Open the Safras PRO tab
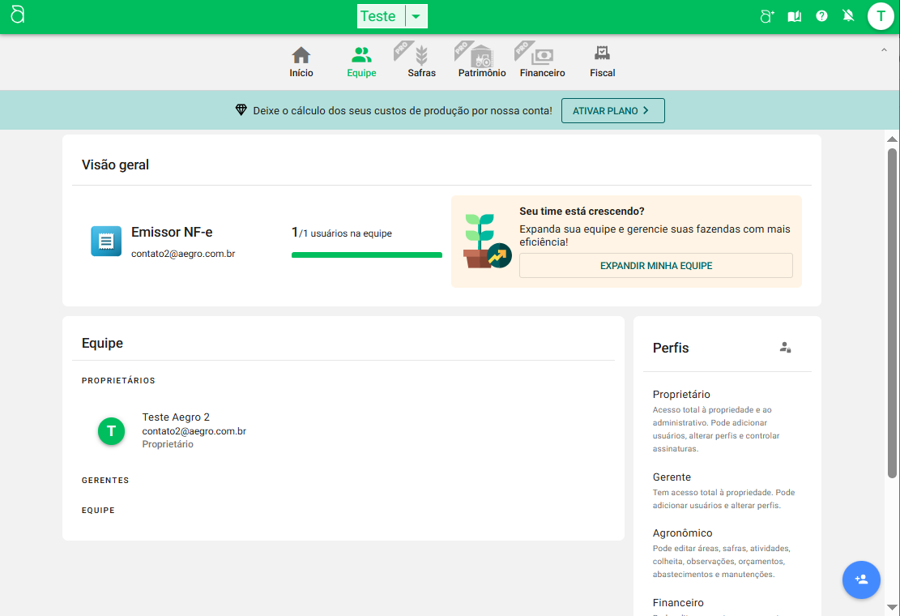This screenshot has height=616, width=900. (x=421, y=62)
